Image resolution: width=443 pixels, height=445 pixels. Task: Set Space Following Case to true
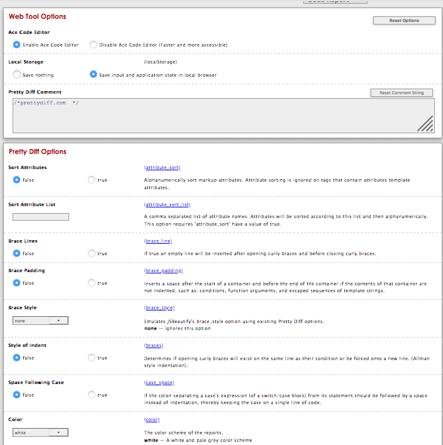pos(91,395)
